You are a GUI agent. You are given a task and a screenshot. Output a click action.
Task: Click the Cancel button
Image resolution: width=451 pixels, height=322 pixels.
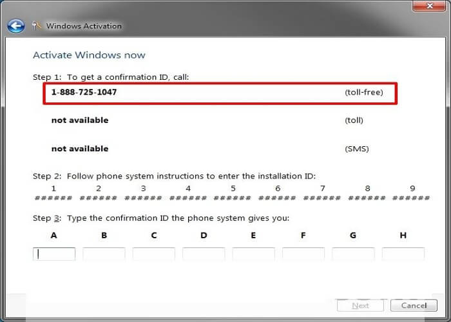(x=414, y=305)
